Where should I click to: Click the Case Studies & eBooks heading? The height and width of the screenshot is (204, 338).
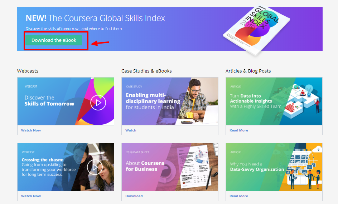(146, 71)
